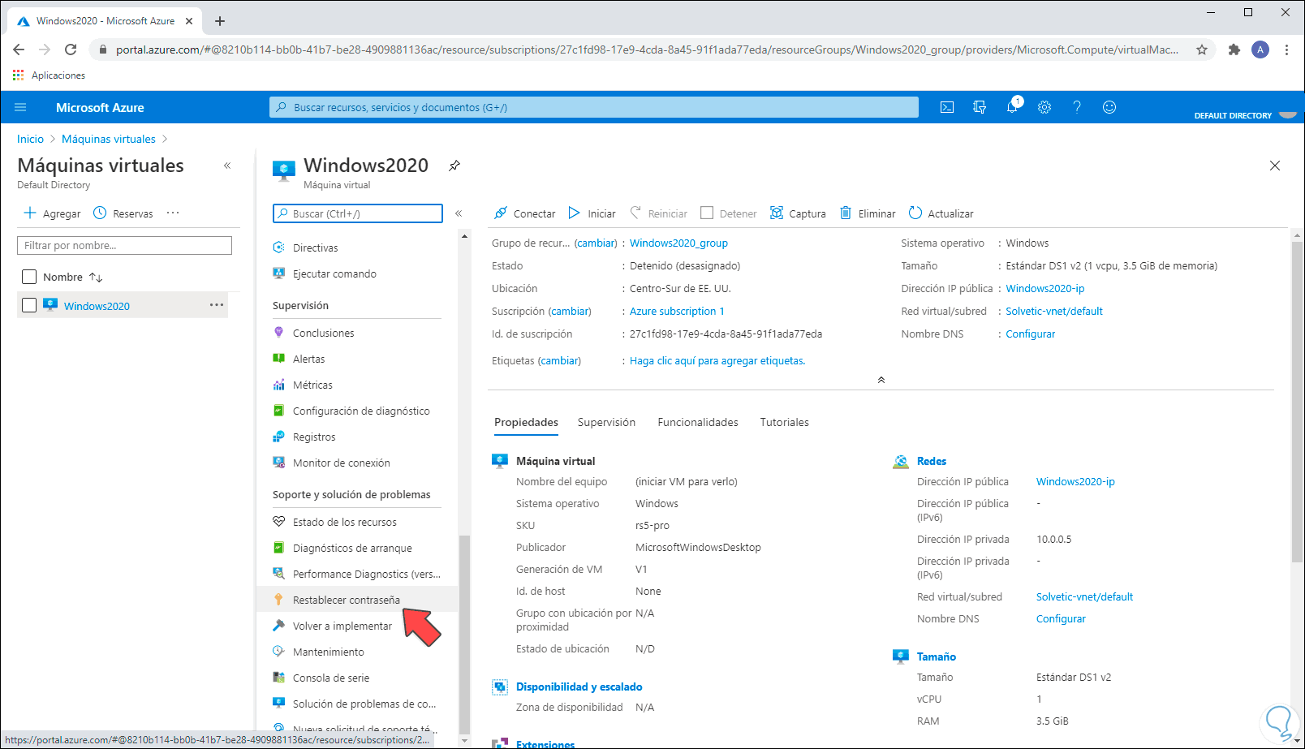Open the Windows2020_group resource group link
Image resolution: width=1305 pixels, height=749 pixels.
point(678,243)
